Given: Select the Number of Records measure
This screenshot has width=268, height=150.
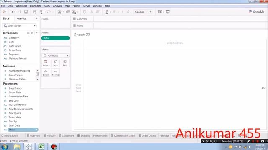Looking at the screenshot, I should [x=19, y=71].
